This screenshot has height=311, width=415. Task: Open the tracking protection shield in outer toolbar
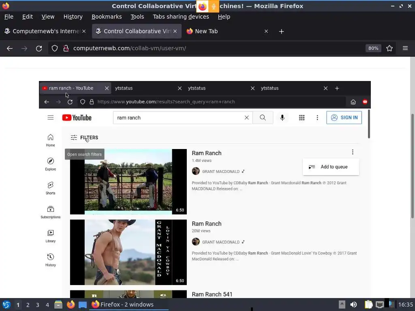[55, 49]
